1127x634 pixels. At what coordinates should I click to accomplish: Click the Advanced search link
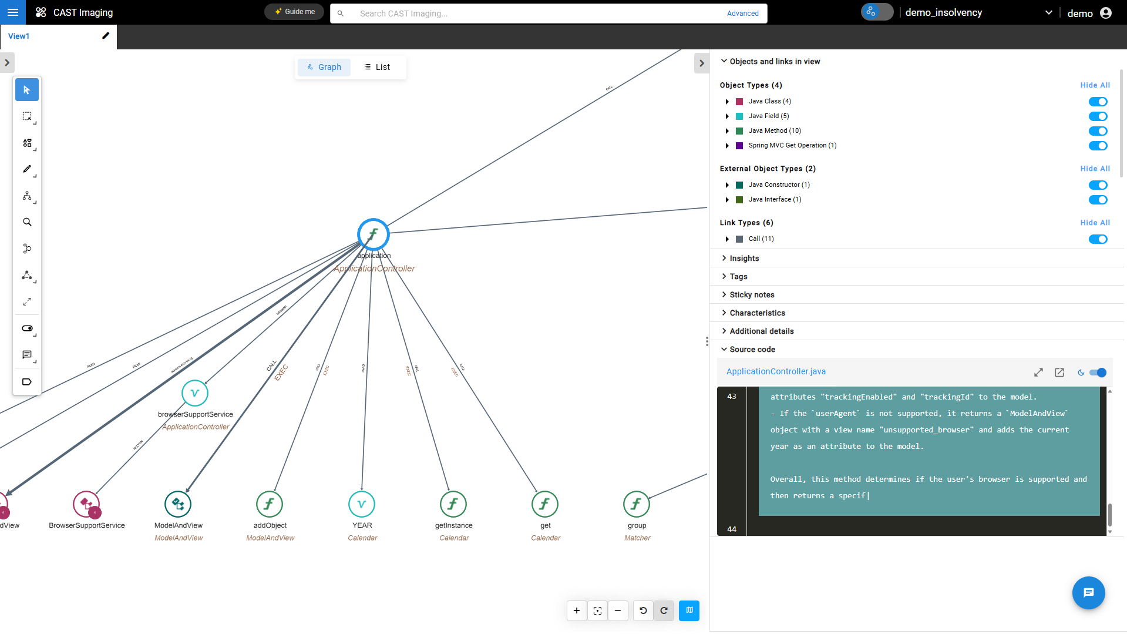point(742,14)
